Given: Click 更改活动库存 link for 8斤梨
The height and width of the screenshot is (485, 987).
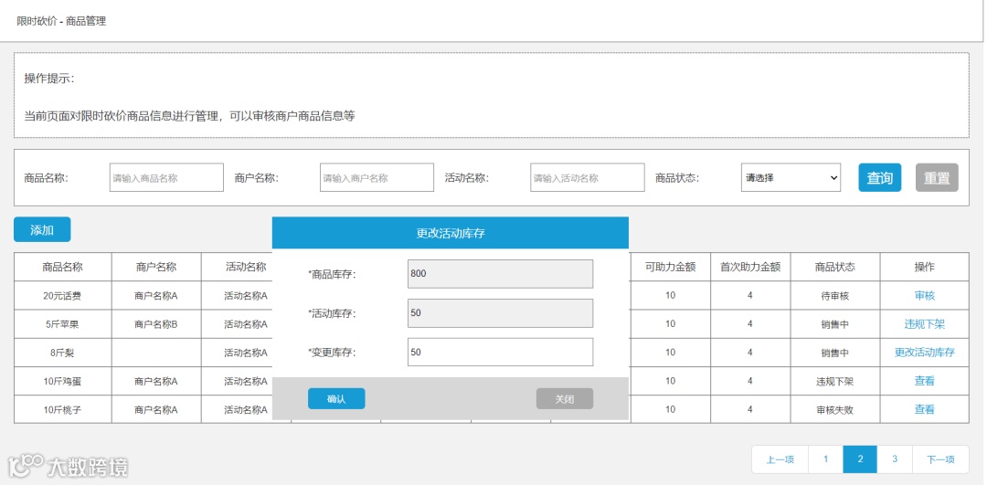Looking at the screenshot, I should tap(924, 353).
